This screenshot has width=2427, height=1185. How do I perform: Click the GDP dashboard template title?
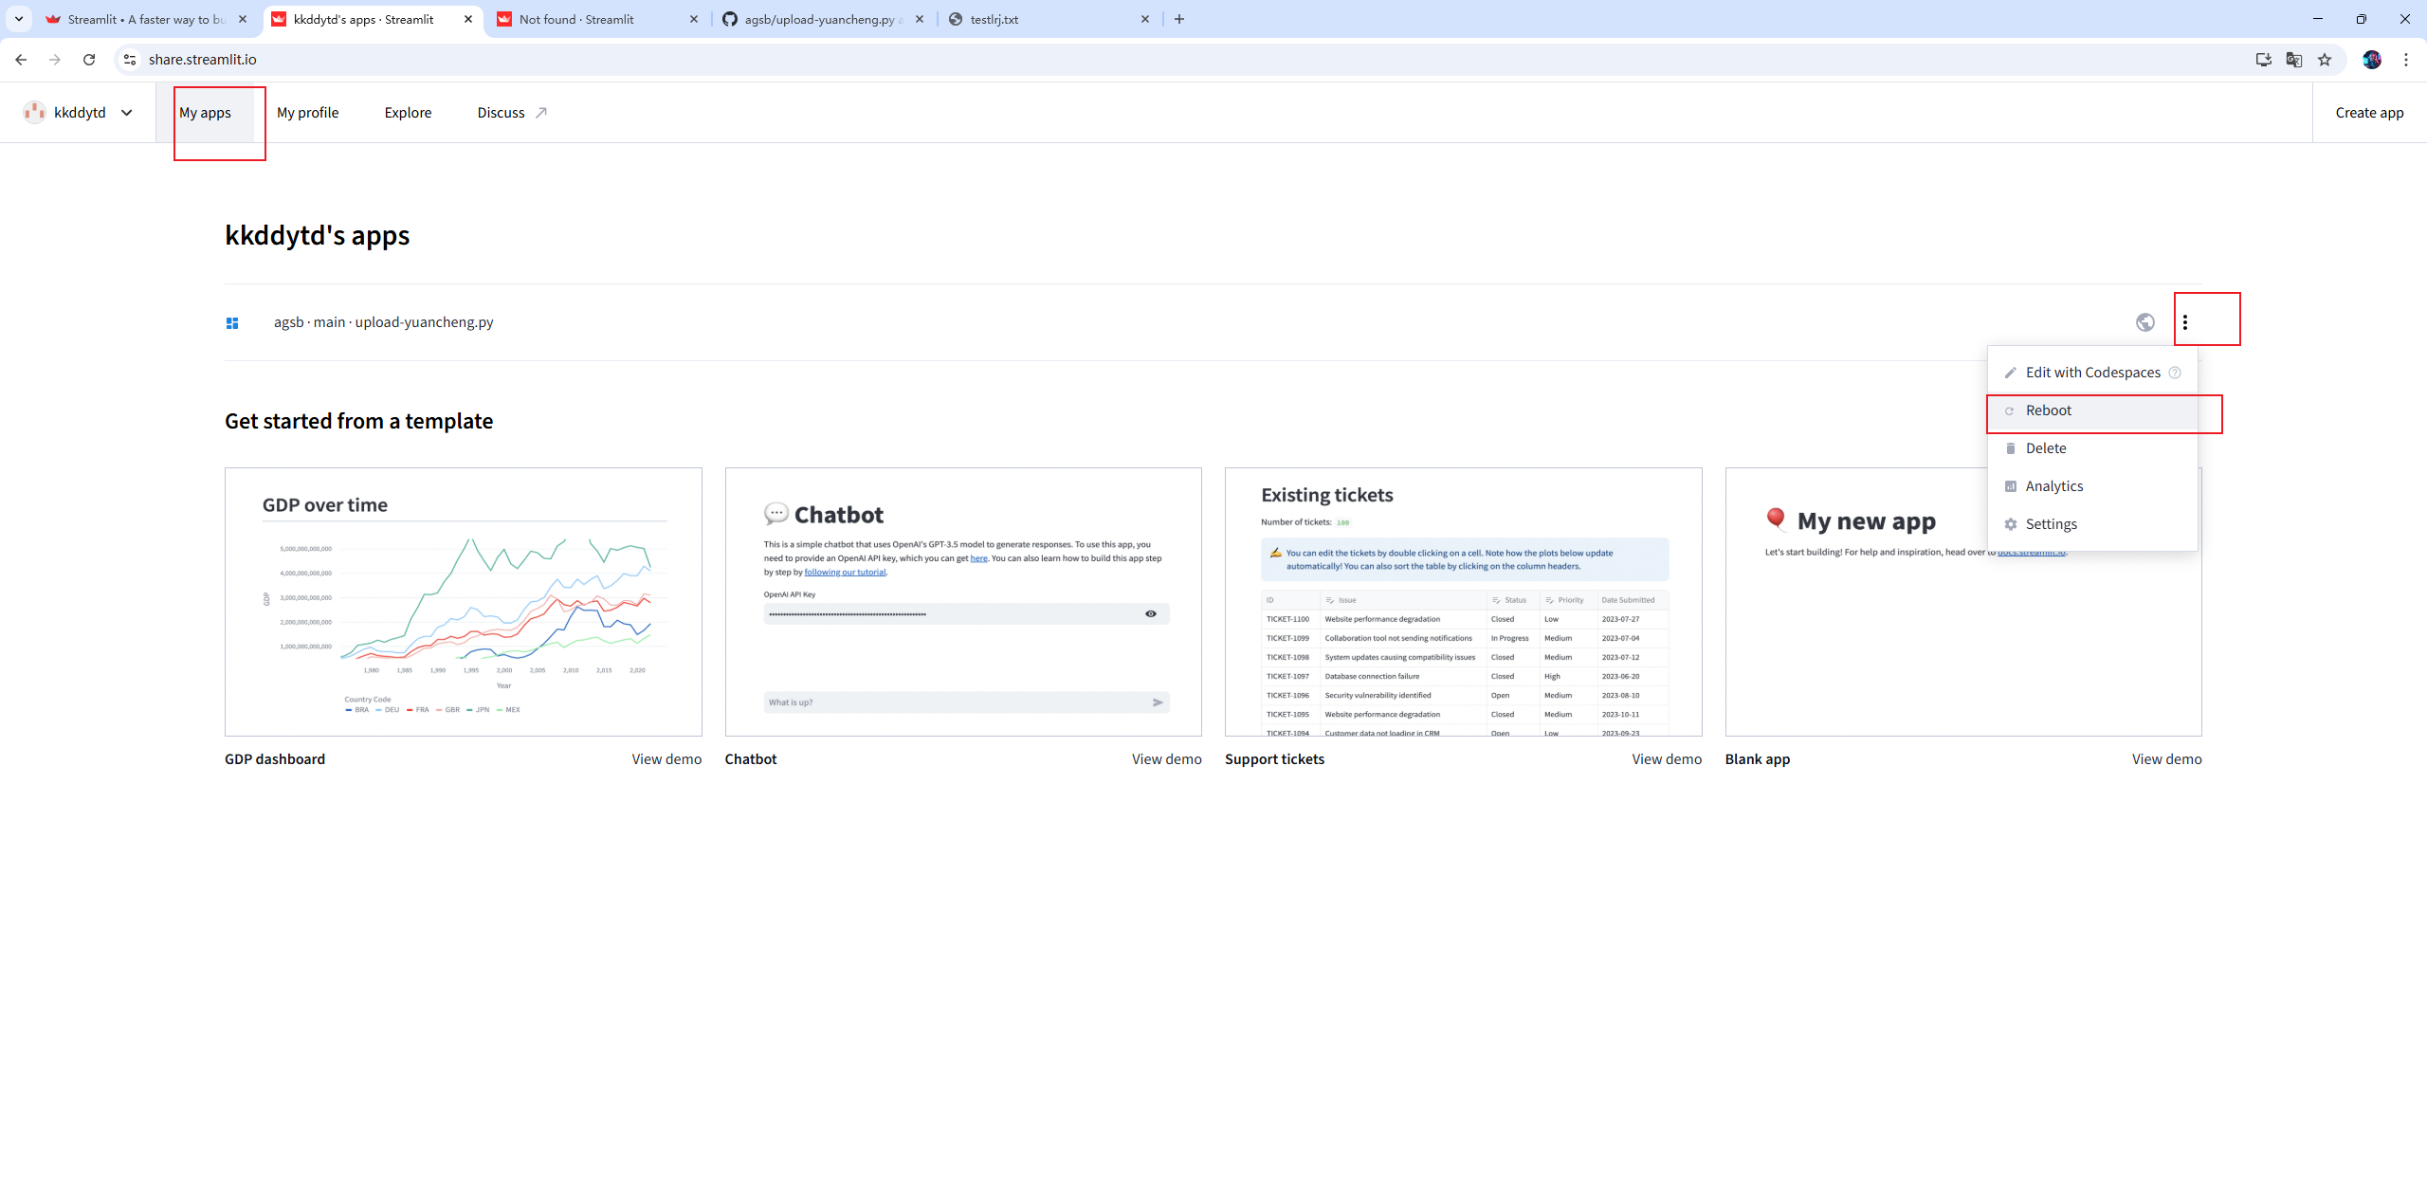pos(275,759)
